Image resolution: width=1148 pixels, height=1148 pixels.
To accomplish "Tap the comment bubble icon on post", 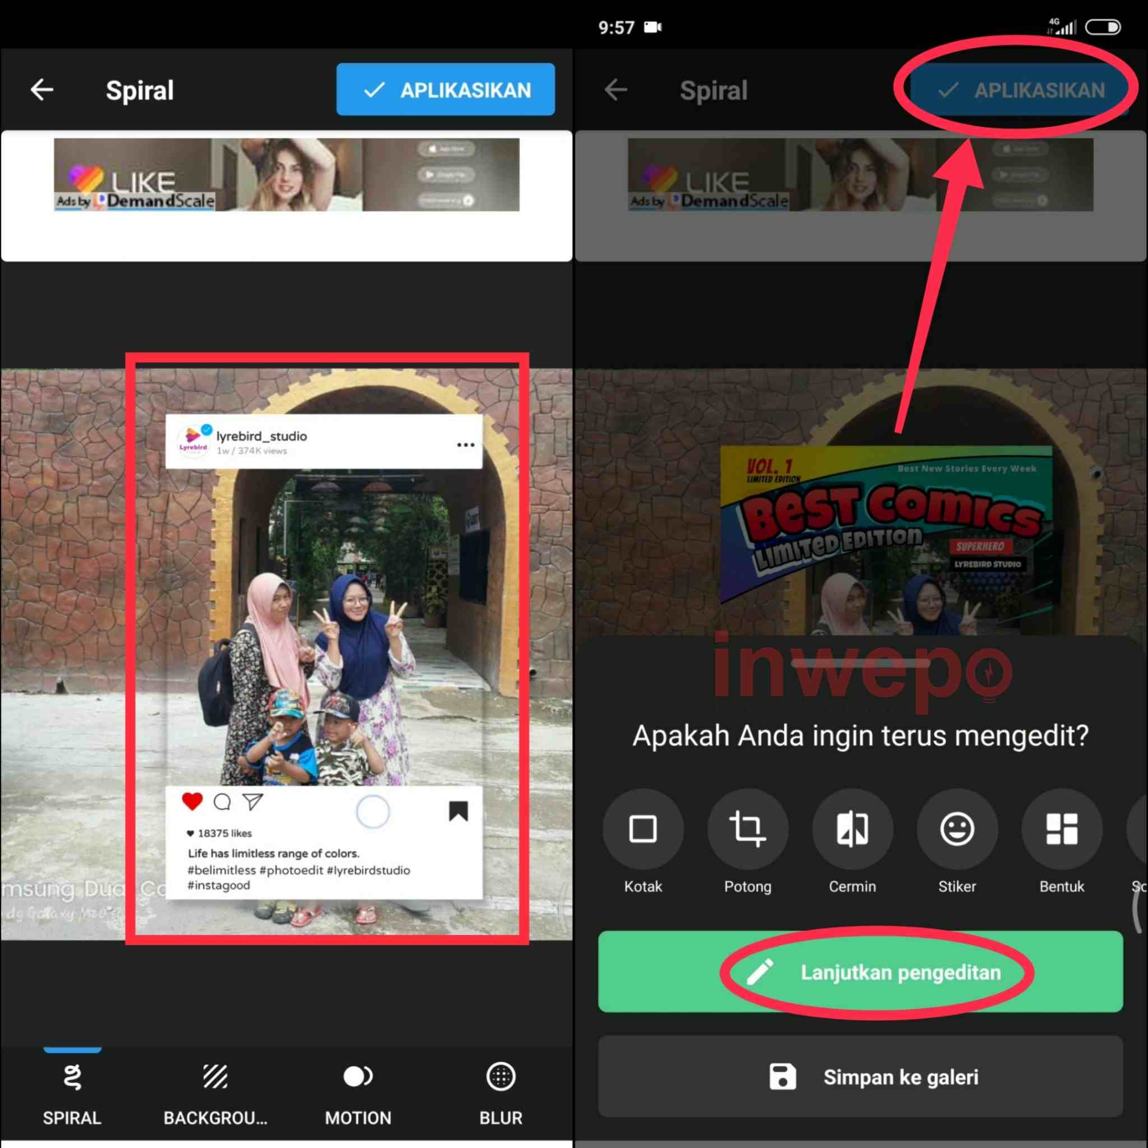I will pos(222,802).
